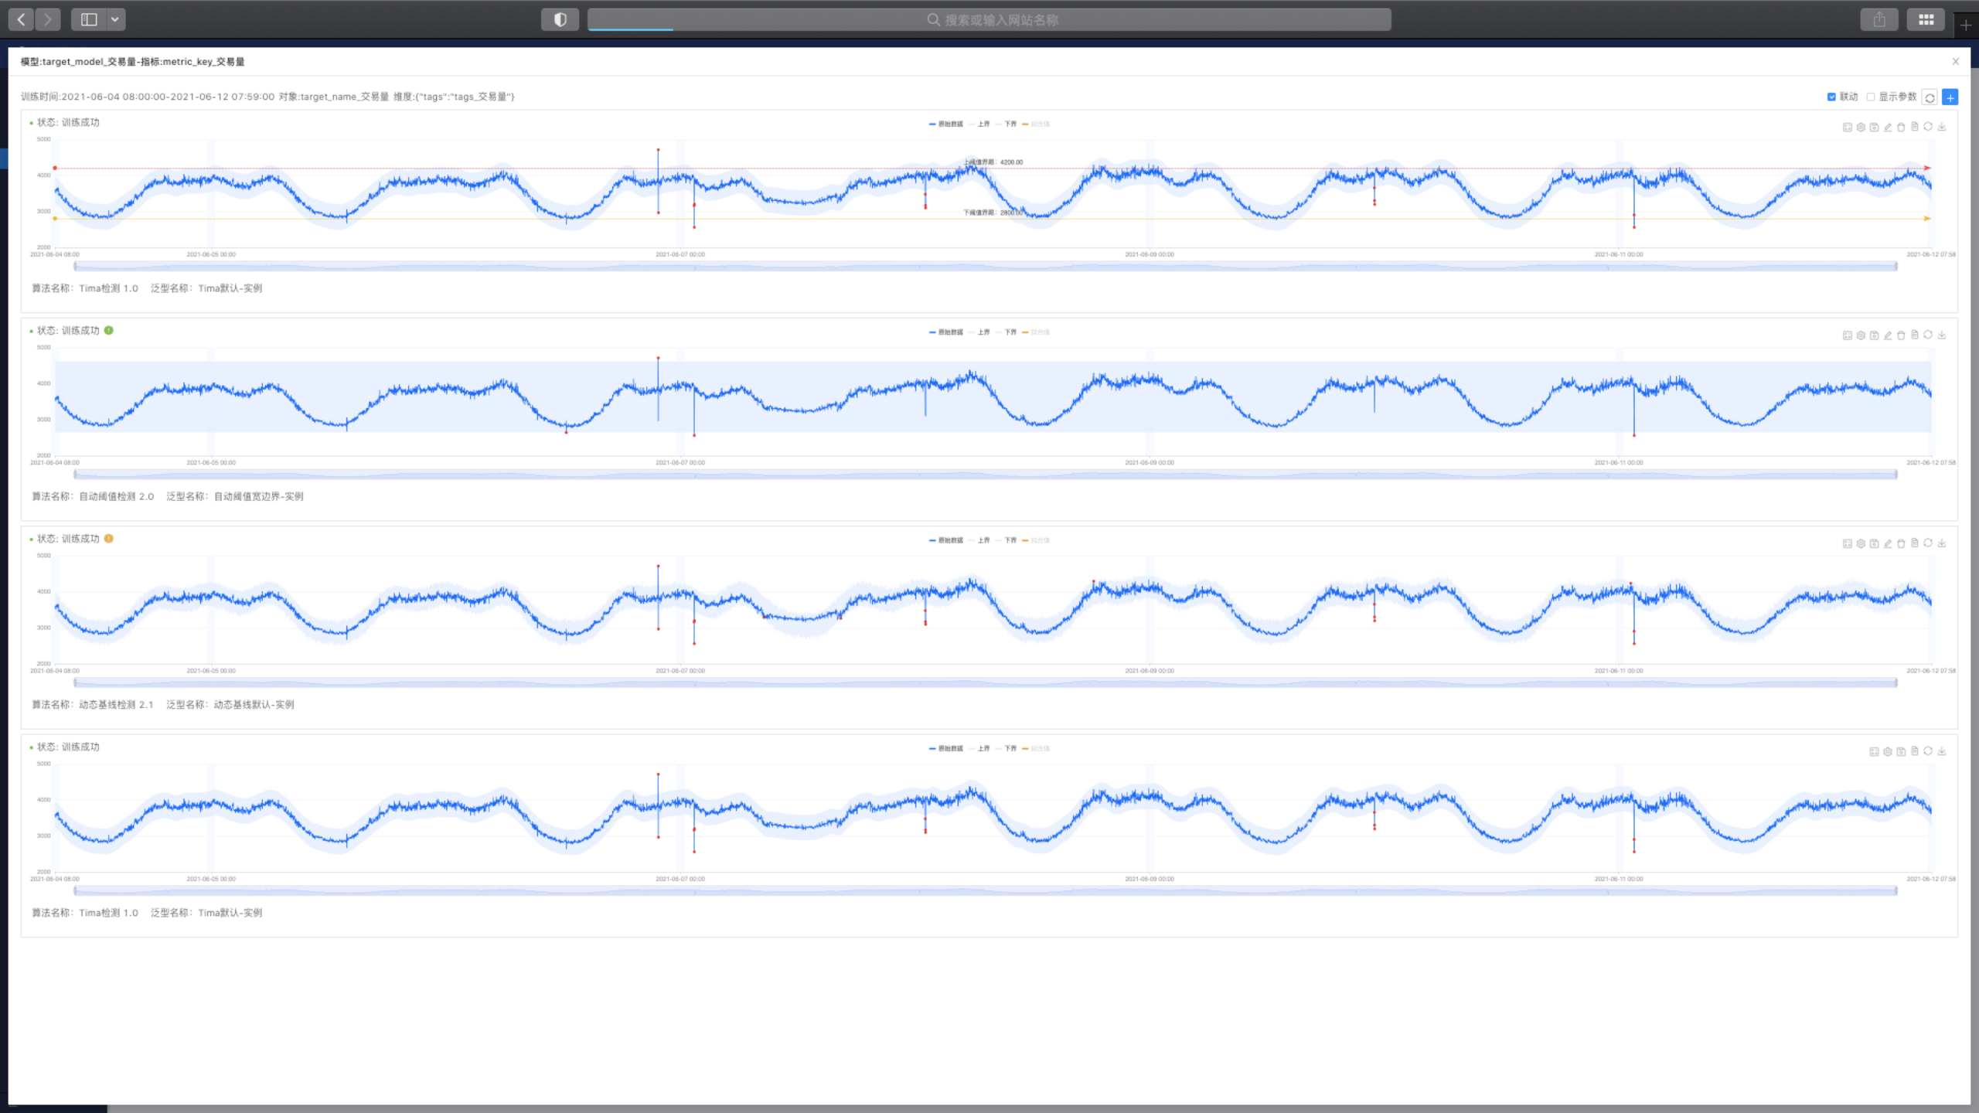Click the browser address search field

tap(989, 19)
